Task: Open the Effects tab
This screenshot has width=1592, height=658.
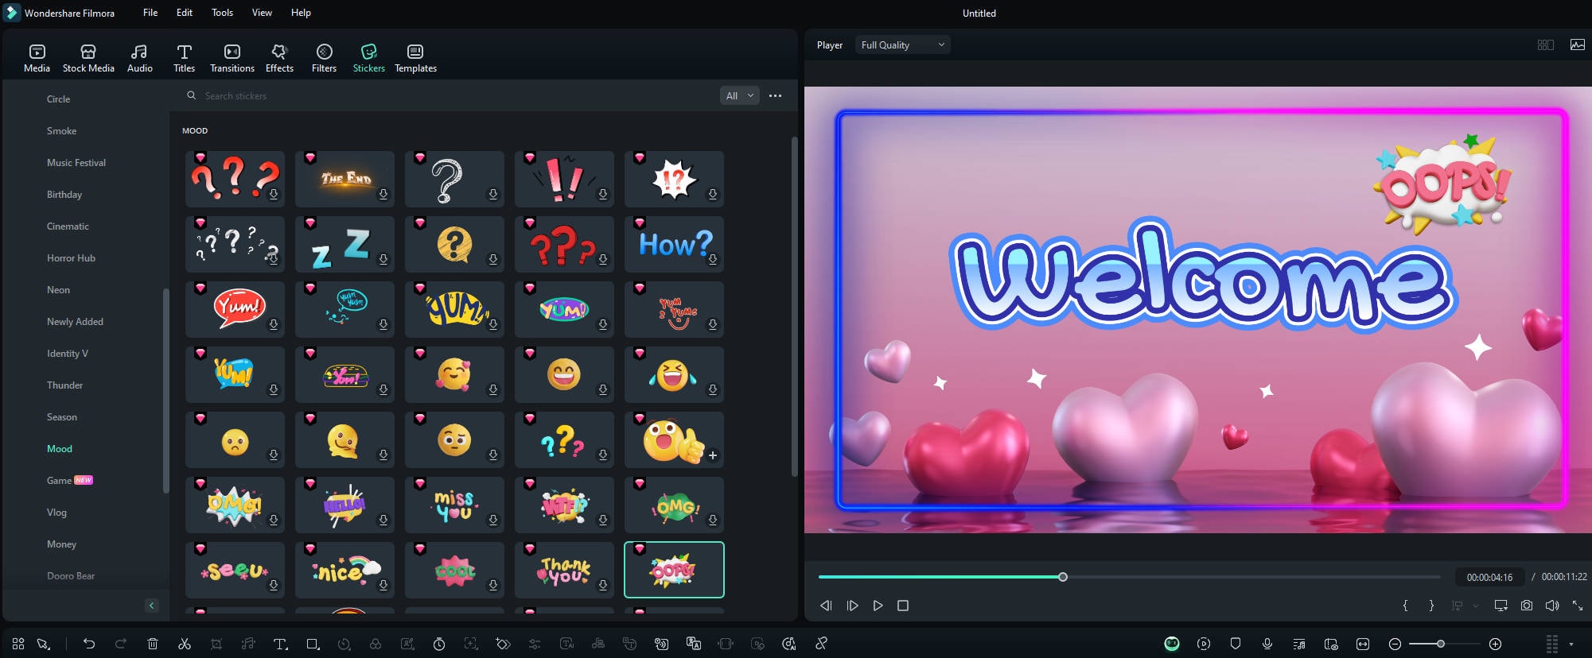Action: click(x=279, y=59)
